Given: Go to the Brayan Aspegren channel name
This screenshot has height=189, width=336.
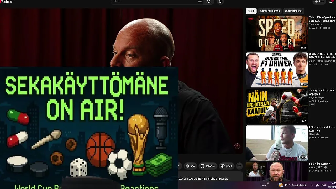Looking at the screenshot, I should click(317, 98).
